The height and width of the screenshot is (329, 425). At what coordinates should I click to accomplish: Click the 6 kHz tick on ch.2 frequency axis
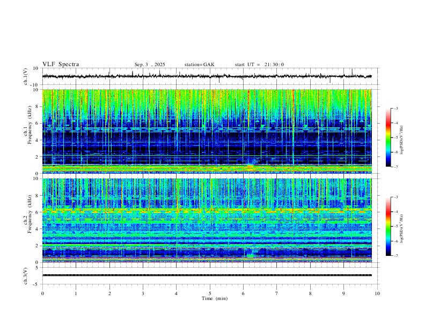click(x=38, y=212)
